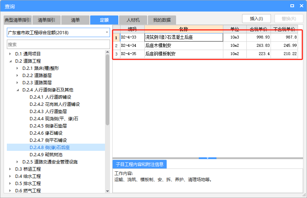Select D.2.4.3 人行道垫层
Image resolution: width=307 pixels, height=198 pixels.
(48, 112)
